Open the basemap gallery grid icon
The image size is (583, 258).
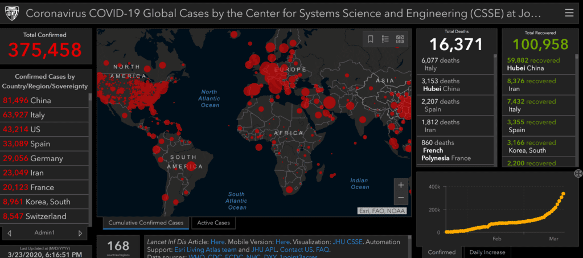click(400, 39)
